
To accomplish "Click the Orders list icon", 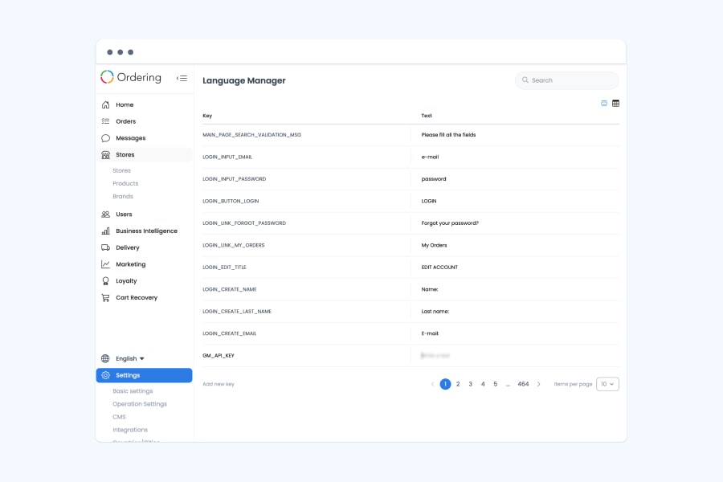I will [x=105, y=121].
